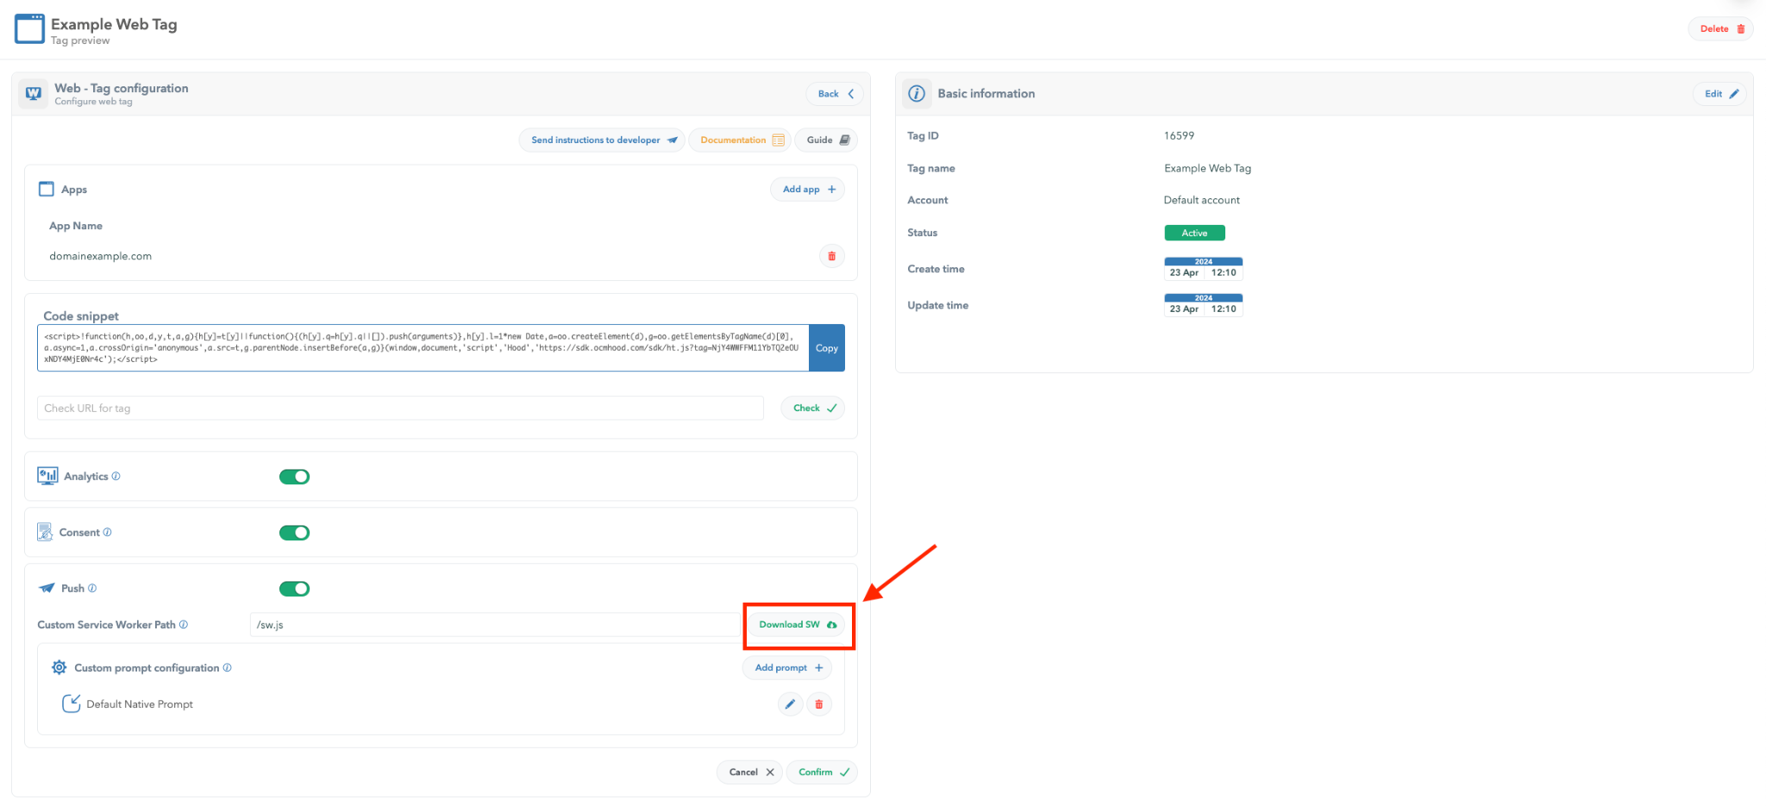Click the Consent info icon
This screenshot has height=806, width=1766.
pos(108,532)
